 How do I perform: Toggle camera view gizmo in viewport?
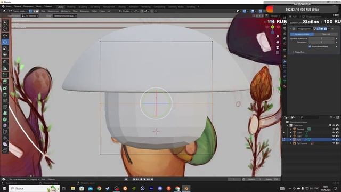tap(278, 47)
